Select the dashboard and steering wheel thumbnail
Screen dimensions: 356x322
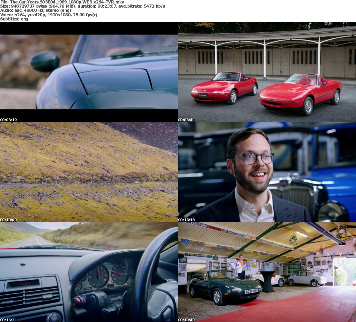coord(89,272)
